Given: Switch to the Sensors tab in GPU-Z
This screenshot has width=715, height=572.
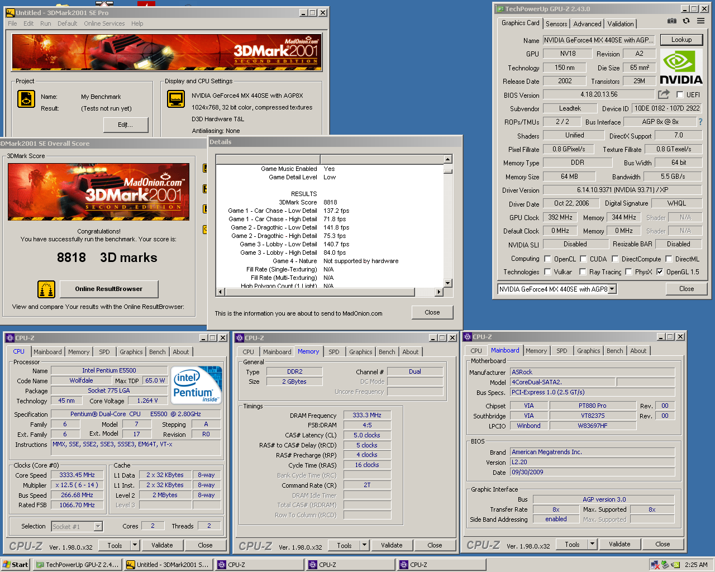Looking at the screenshot, I should coord(556,23).
